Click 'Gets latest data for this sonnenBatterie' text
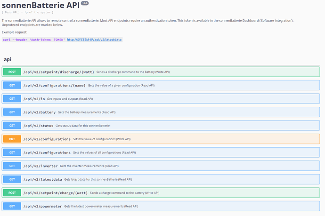This screenshot has width=325, height=216. coord(91,180)
